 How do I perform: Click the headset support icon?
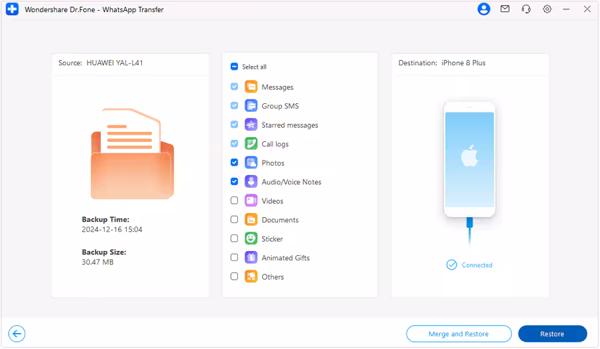point(526,9)
